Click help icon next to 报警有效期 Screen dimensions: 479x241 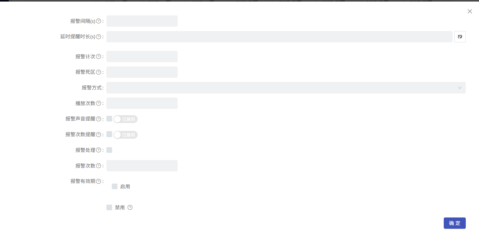click(x=99, y=181)
